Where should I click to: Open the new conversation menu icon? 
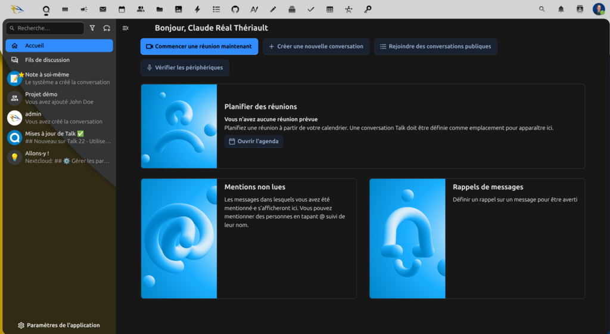107,28
